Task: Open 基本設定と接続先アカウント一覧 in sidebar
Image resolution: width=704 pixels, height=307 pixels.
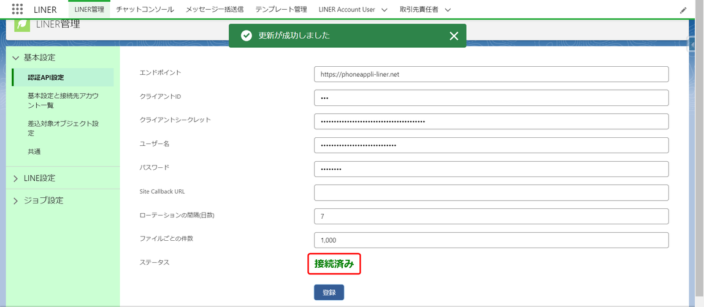Action: pyautogui.click(x=63, y=100)
